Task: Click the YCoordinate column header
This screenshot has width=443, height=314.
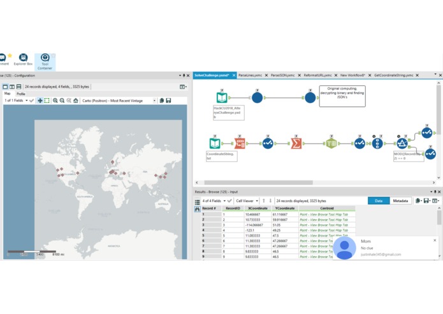Action: pos(285,208)
